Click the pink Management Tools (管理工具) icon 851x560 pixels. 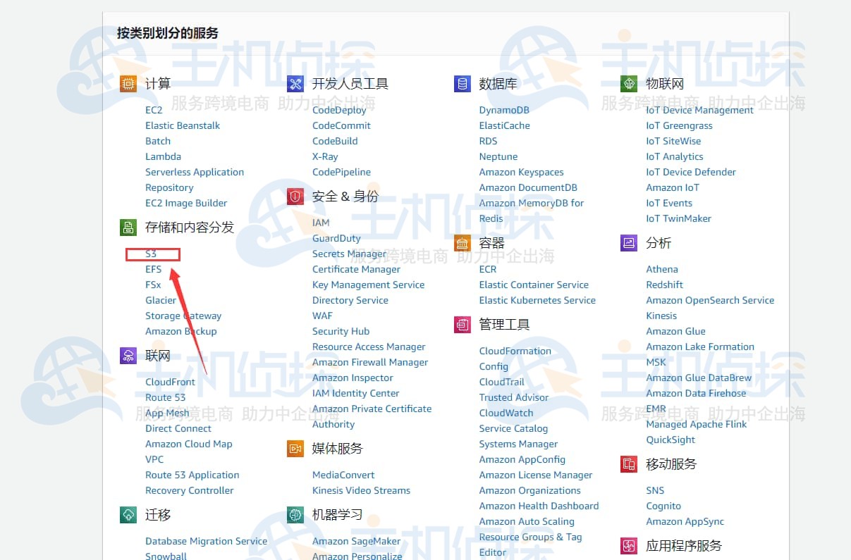tap(462, 325)
